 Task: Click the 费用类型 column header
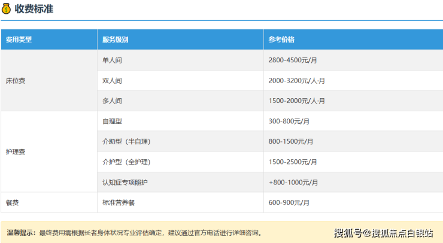tap(19, 40)
